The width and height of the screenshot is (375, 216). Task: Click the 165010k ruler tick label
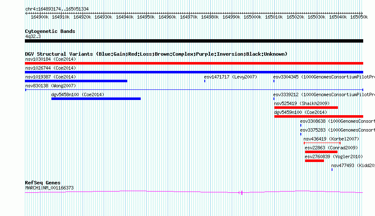point(274,17)
